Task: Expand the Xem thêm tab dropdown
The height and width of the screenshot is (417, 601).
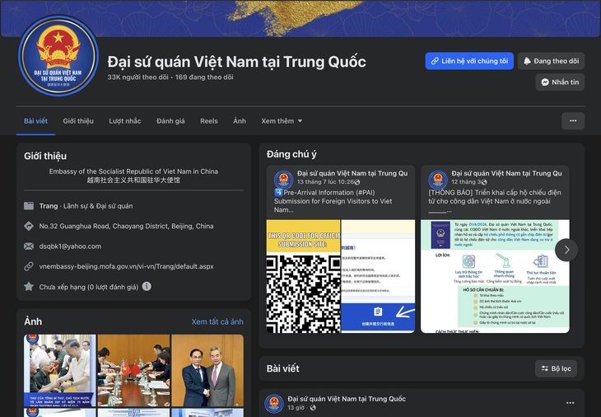Action: point(282,121)
